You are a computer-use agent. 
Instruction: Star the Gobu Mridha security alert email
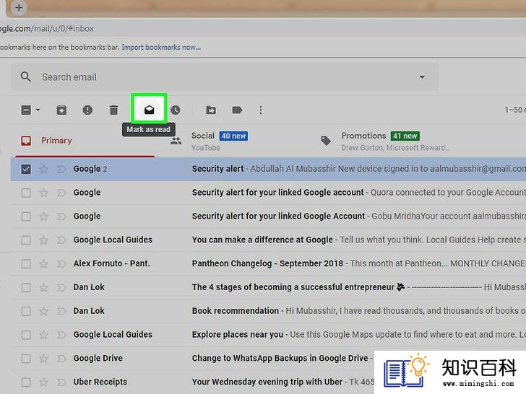coord(43,216)
